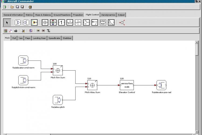The height and width of the screenshot is (135, 202).
Task: Click the vertical scrollbar up arrow
Action: pyautogui.click(x=197, y=43)
